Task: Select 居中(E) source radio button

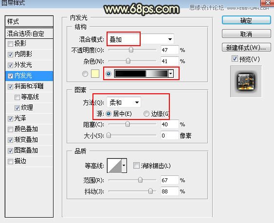Action: click(109, 114)
